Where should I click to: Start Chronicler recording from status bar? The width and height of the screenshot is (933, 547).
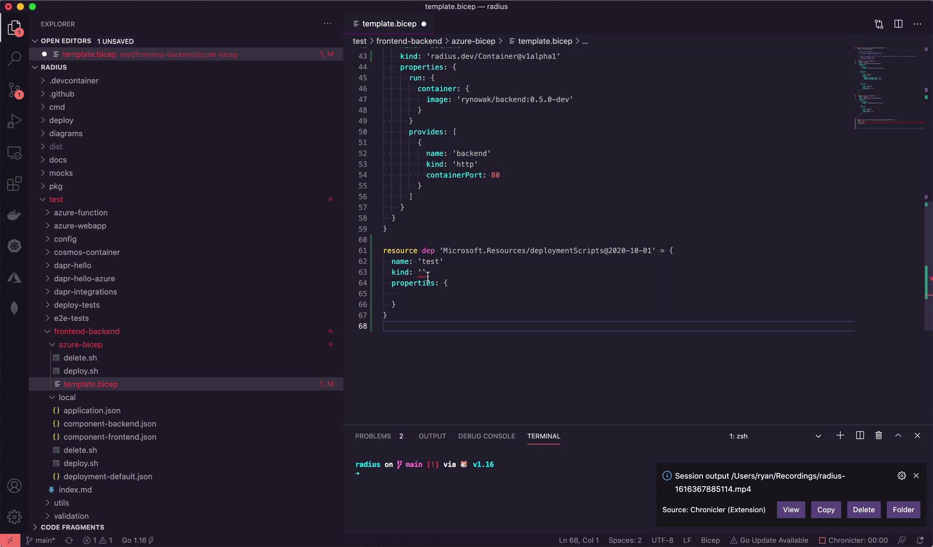tap(853, 540)
